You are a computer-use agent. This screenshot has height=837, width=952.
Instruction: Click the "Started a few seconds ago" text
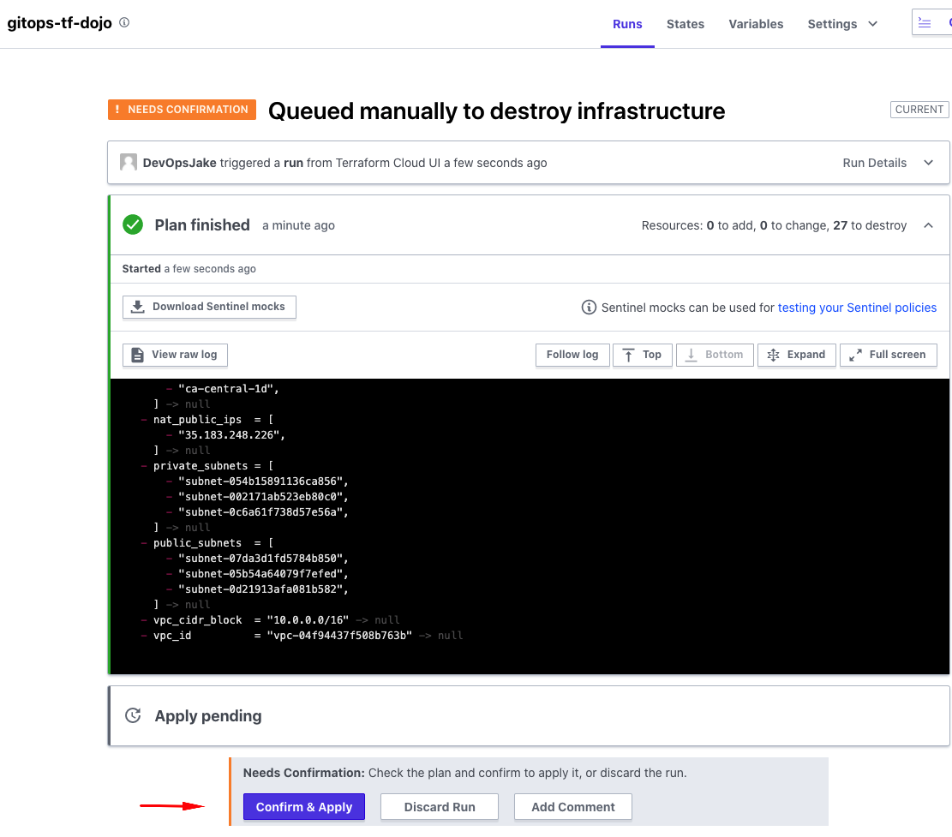click(189, 269)
